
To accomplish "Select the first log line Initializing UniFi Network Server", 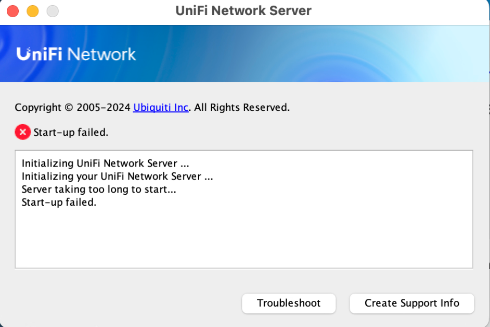I will (x=105, y=164).
